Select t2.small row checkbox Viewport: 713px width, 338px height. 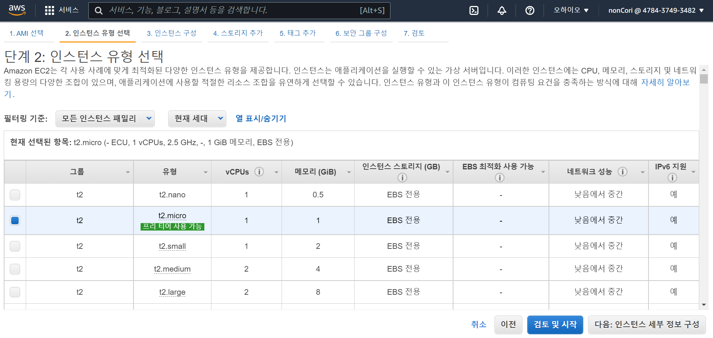pyautogui.click(x=15, y=246)
